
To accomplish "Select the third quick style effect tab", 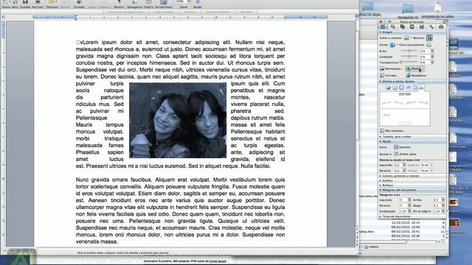I will tap(401, 88).
